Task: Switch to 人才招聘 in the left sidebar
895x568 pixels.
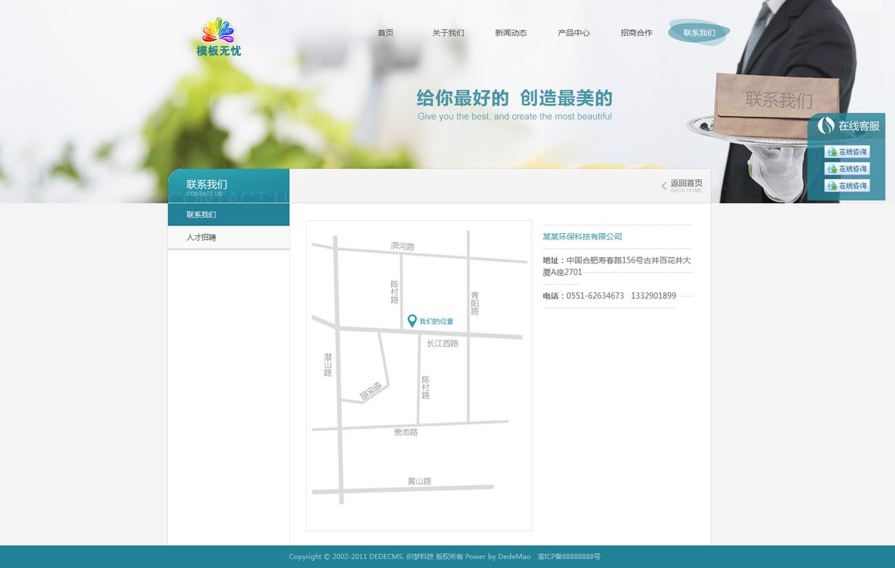Action: pos(201,237)
